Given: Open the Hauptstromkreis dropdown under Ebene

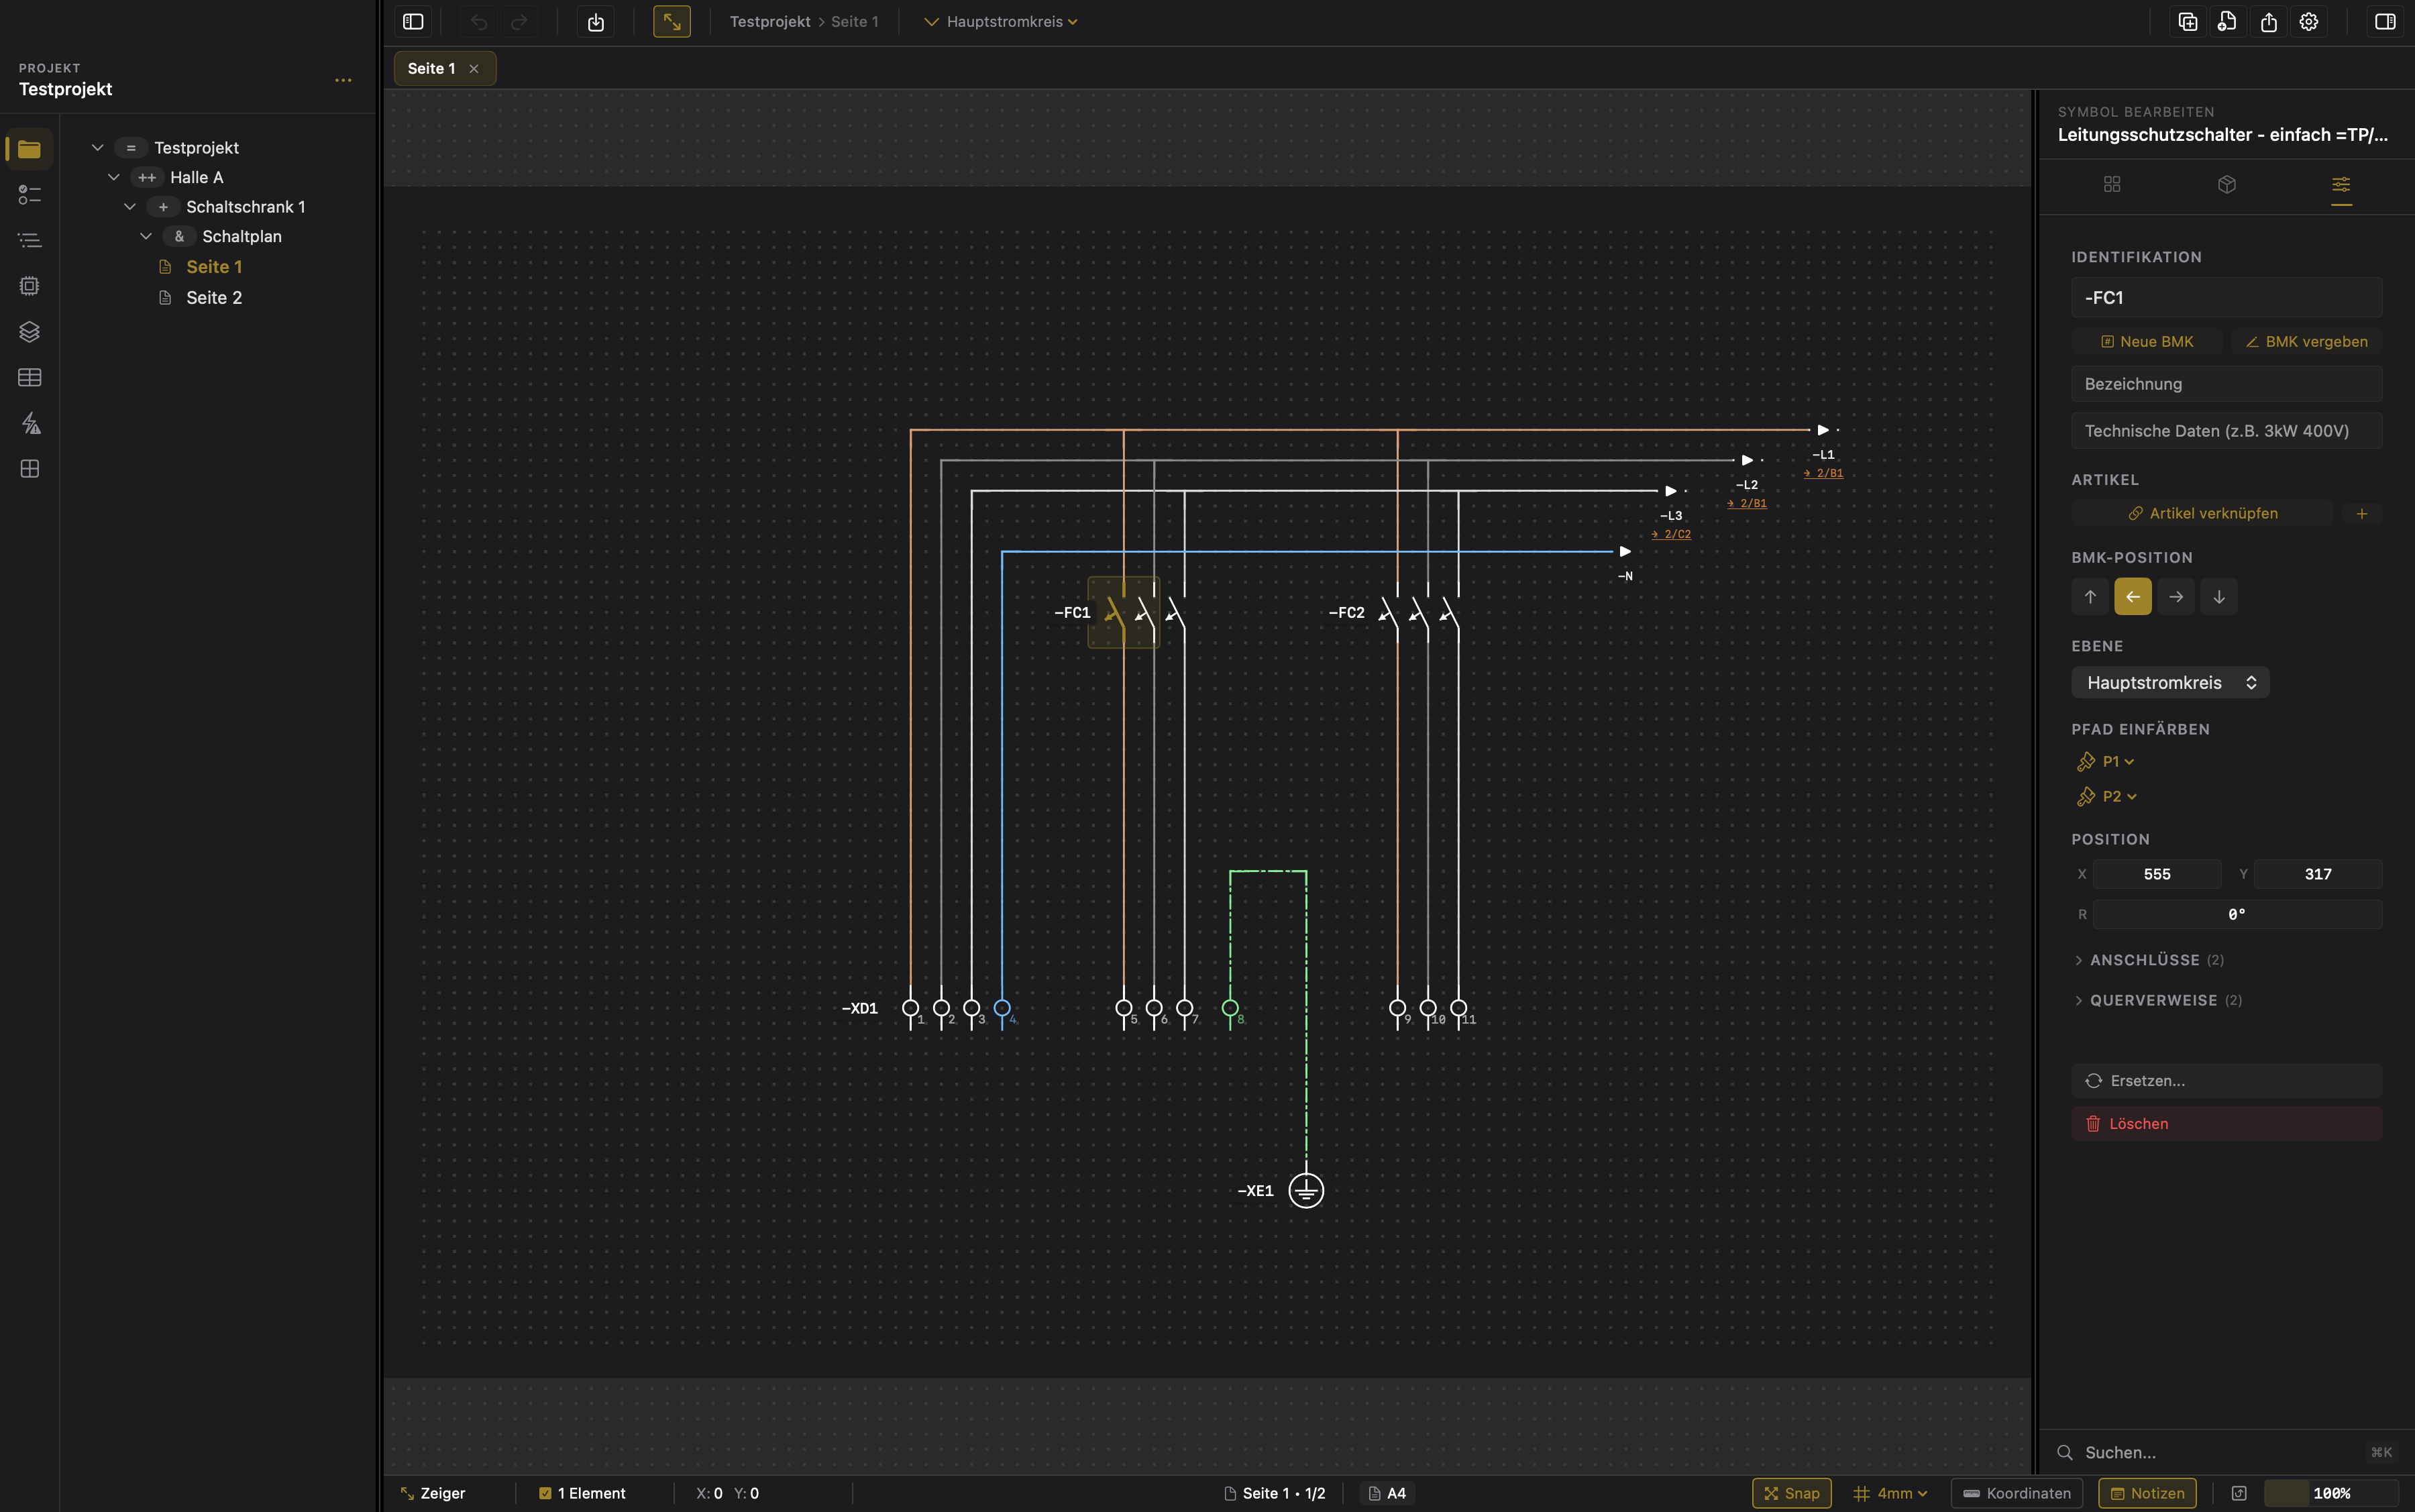Looking at the screenshot, I should pos(2169,683).
